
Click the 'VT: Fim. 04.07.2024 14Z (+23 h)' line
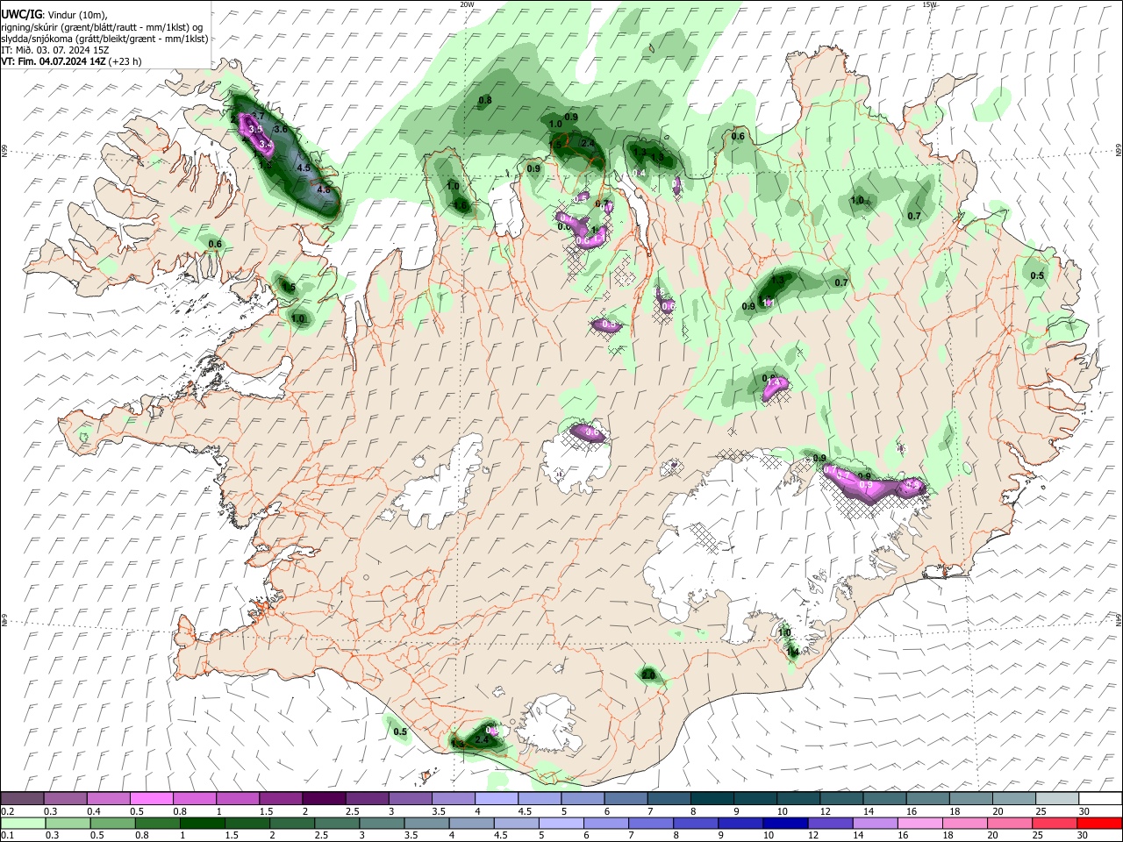[x=71, y=61]
